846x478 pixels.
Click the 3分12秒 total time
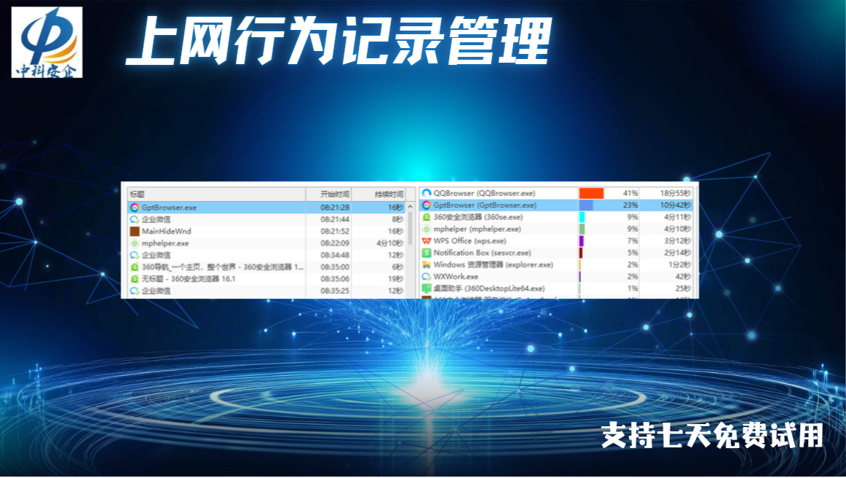tap(678, 241)
